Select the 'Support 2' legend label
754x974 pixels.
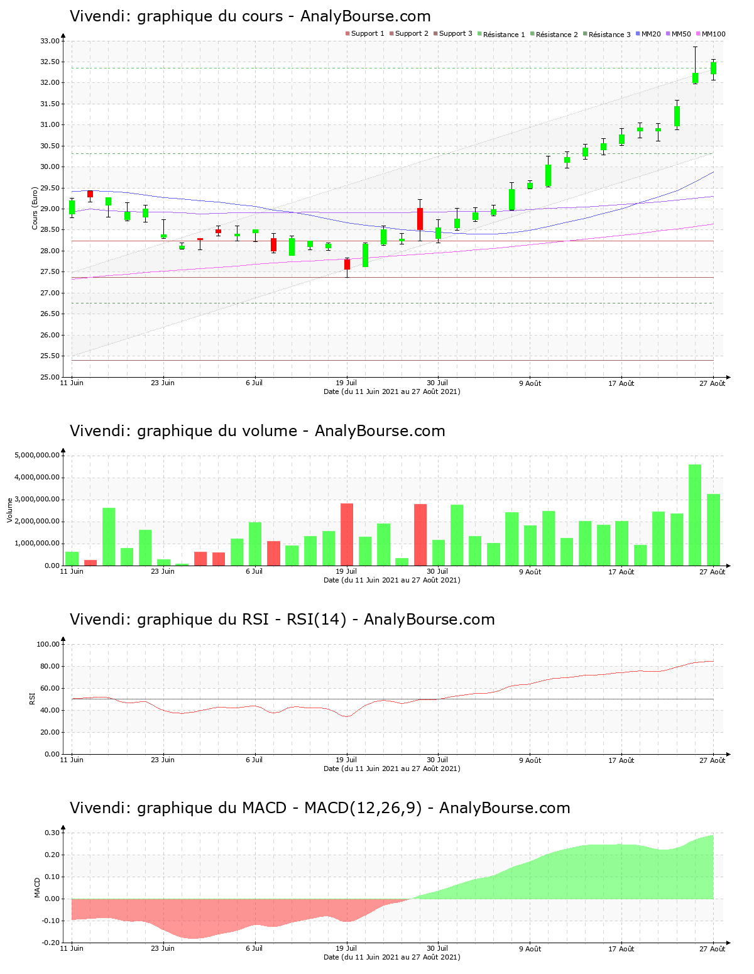pyautogui.click(x=412, y=33)
